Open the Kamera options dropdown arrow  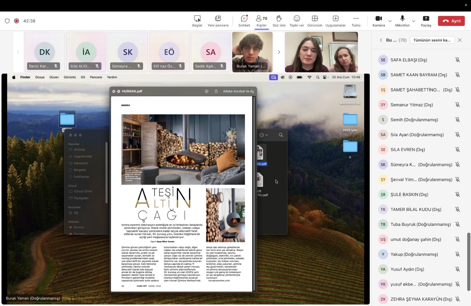click(x=390, y=21)
